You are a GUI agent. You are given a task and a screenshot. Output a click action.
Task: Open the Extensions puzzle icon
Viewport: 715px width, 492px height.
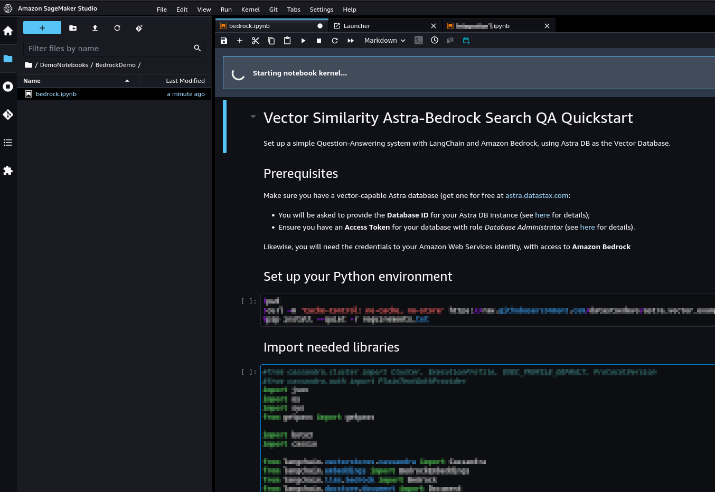click(x=8, y=171)
